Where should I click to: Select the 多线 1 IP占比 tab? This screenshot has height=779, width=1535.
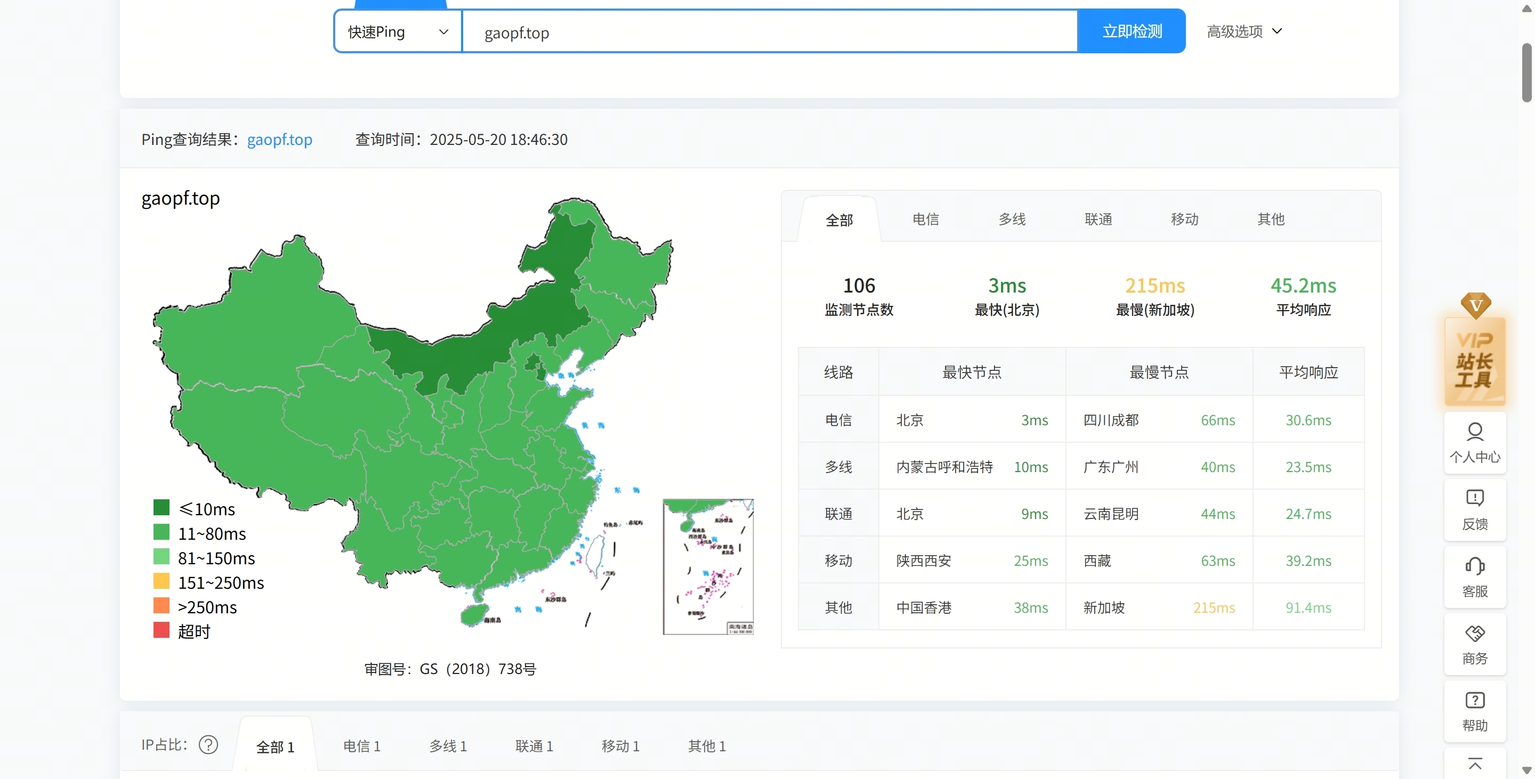(x=448, y=745)
